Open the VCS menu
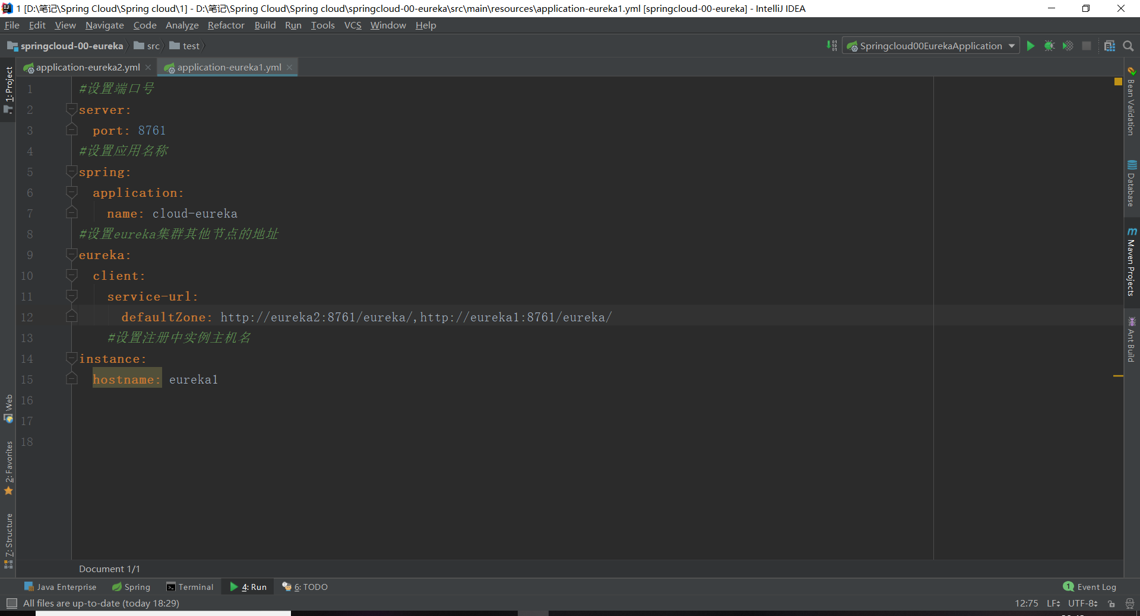Screen dimensions: 1140x616 tap(353, 25)
